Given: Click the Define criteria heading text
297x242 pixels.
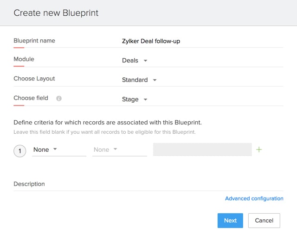Looking at the screenshot, I should click(108, 123).
